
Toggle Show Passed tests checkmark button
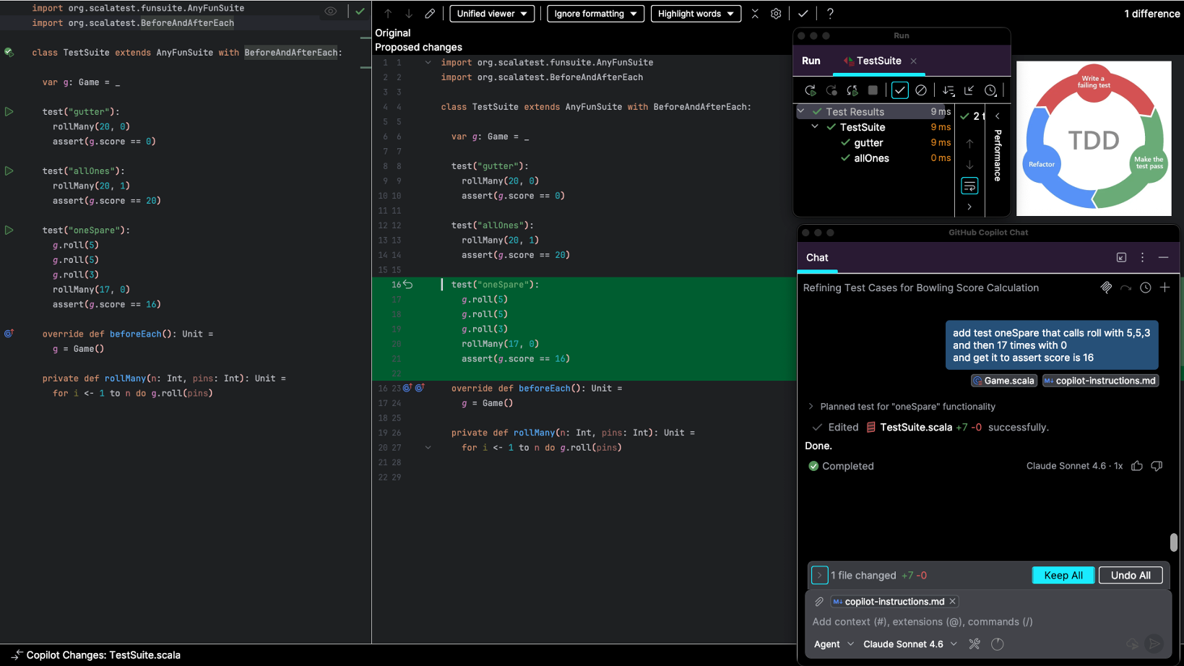[899, 90]
